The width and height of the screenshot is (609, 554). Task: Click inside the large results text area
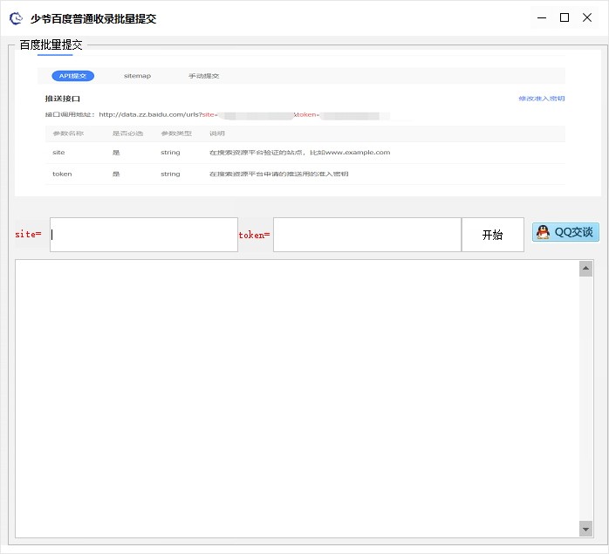coord(298,399)
